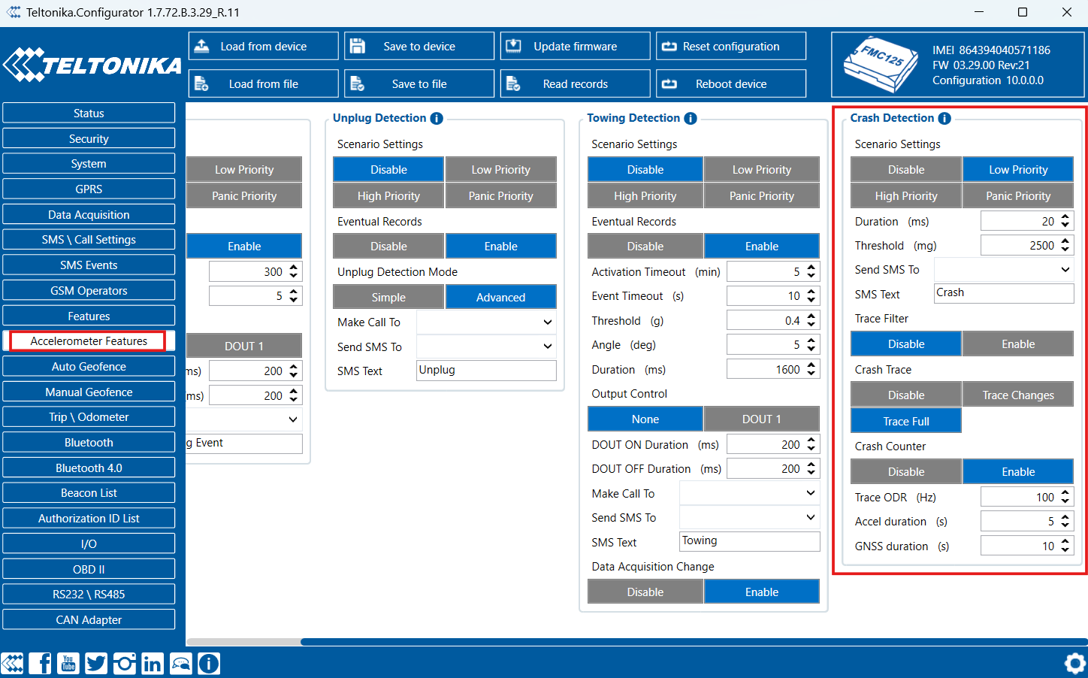The width and height of the screenshot is (1088, 678).
Task: Set Towing Detection scenario to Panic Priority
Action: point(762,195)
